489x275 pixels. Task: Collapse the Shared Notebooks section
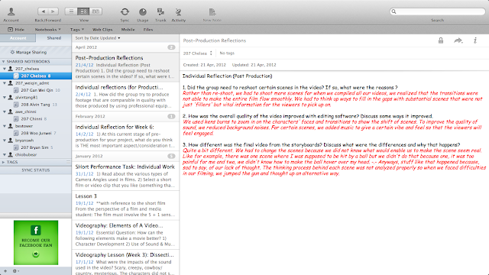(3, 62)
